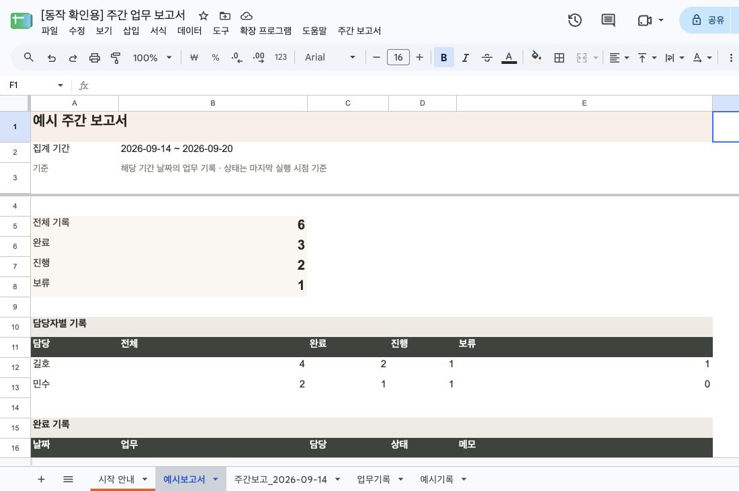Apply percent number format
Image resolution: width=739 pixels, height=491 pixels.
[216, 58]
